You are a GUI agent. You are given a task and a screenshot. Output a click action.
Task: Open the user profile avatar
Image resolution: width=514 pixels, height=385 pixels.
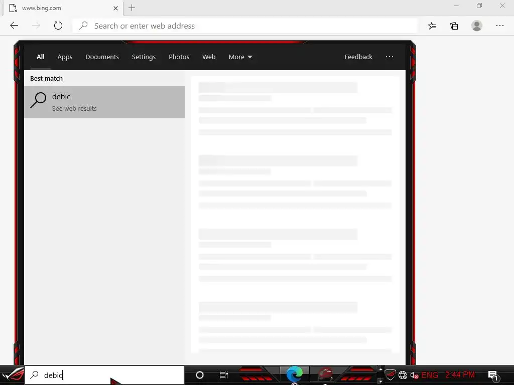[477, 26]
